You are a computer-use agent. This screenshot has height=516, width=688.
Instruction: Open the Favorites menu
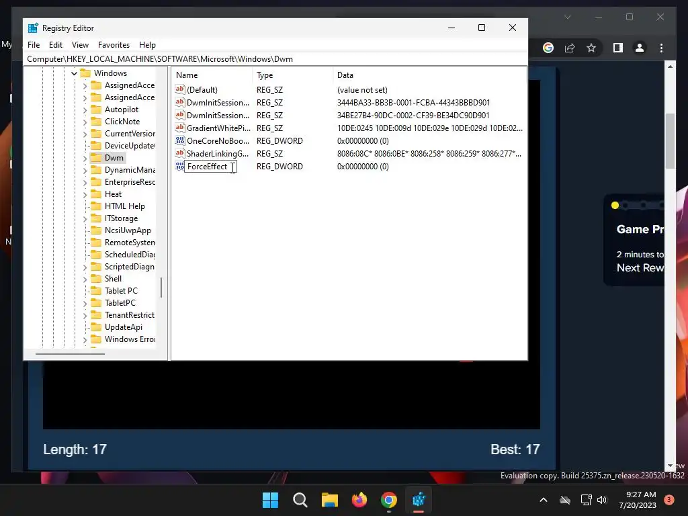point(114,45)
